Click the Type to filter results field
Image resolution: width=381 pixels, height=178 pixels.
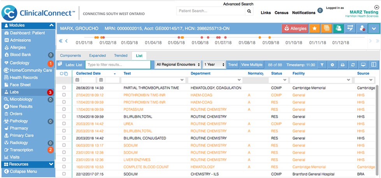pos(118,65)
